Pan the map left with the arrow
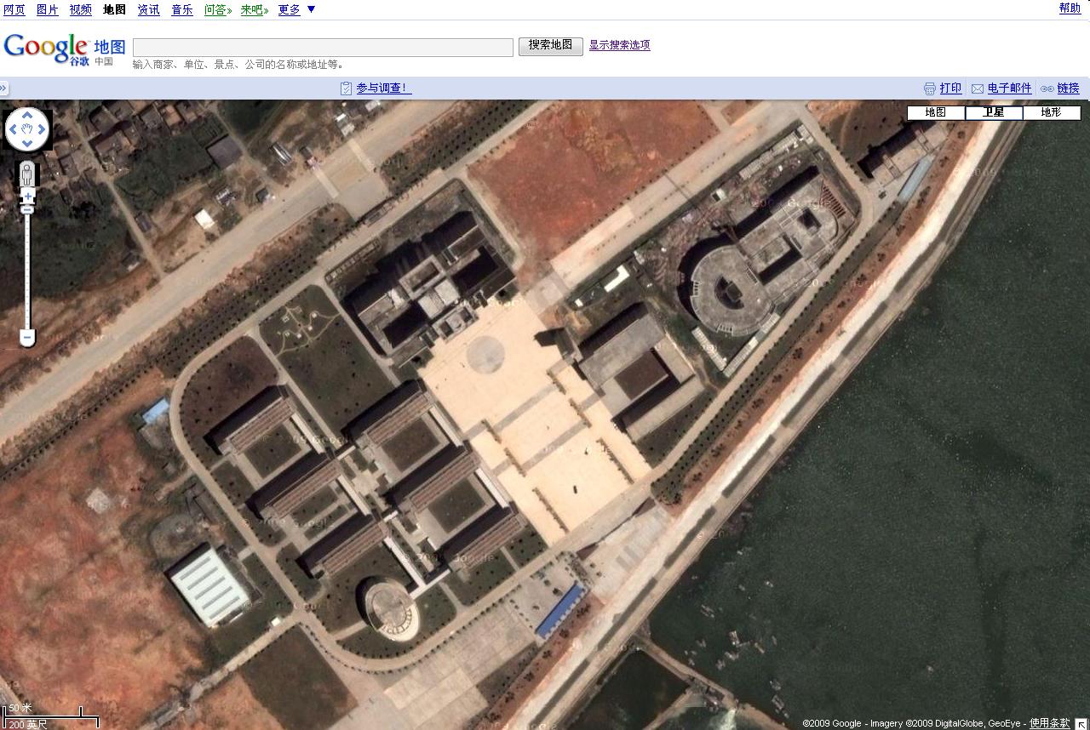1090x730 pixels. pyautogui.click(x=13, y=130)
